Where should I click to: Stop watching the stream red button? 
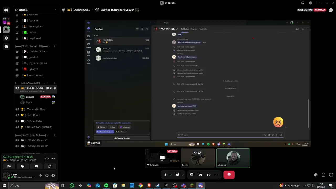tap(229, 175)
